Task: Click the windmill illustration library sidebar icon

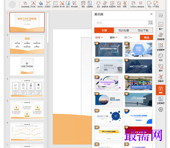Action: tap(161, 76)
